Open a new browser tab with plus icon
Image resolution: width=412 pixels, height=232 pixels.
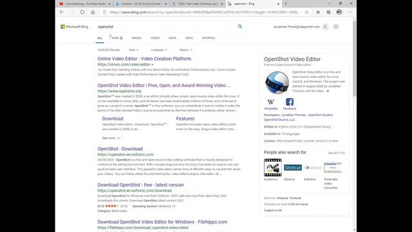point(286,4)
